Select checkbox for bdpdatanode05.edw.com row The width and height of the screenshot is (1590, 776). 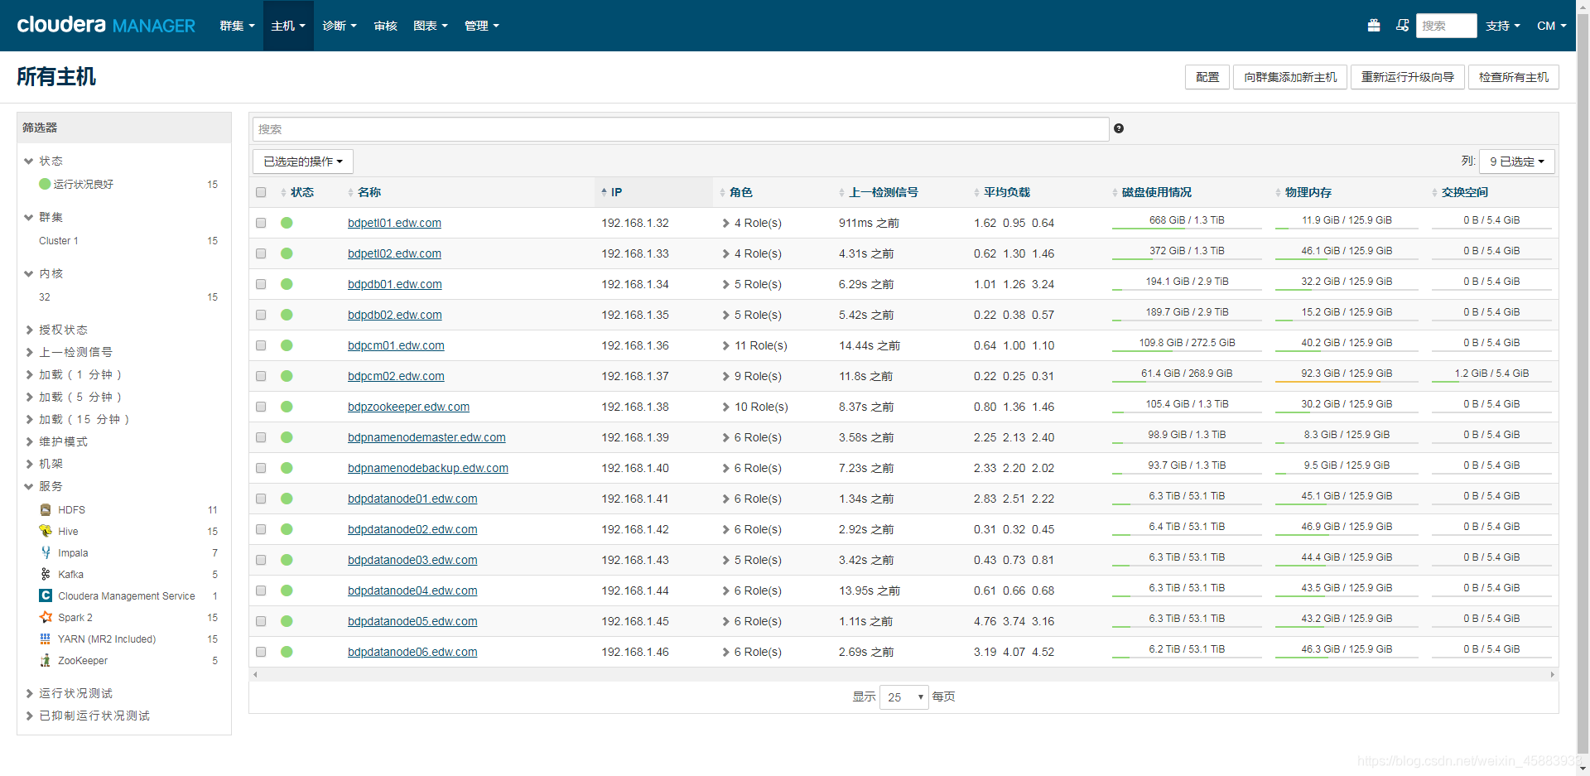coord(261,621)
